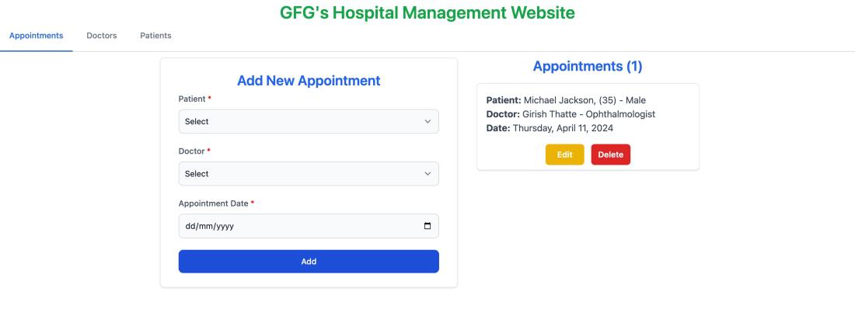
Task: Open the calendar picker icon in Appointment Date
Action: tap(427, 226)
